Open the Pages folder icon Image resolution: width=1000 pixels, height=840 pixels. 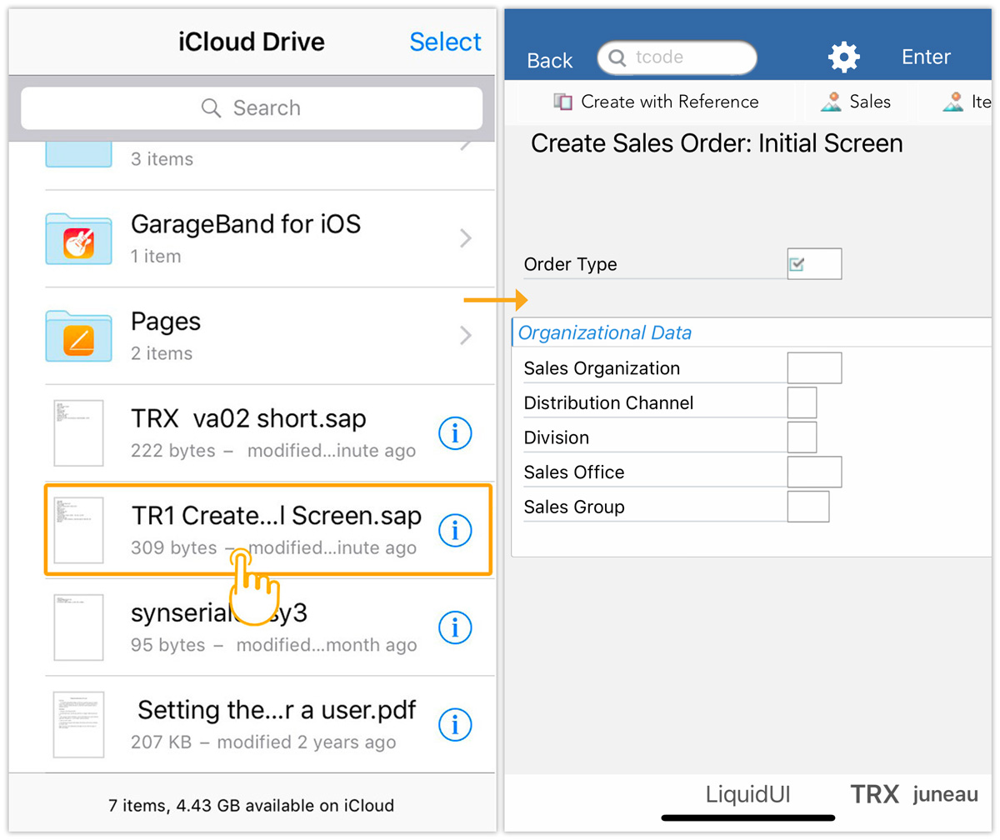[78, 336]
